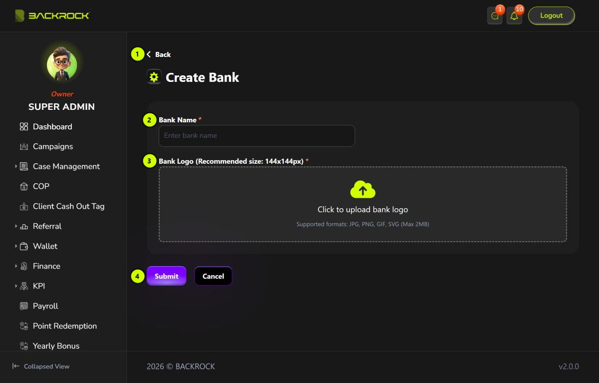Click the COP bank building icon
The image size is (599, 383).
click(24, 187)
